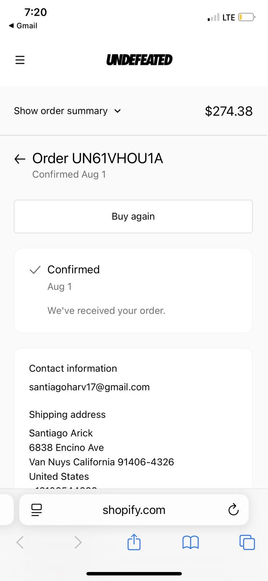The image size is (268, 581).
Task: Go back with Safari back chevron
Action: tap(20, 543)
